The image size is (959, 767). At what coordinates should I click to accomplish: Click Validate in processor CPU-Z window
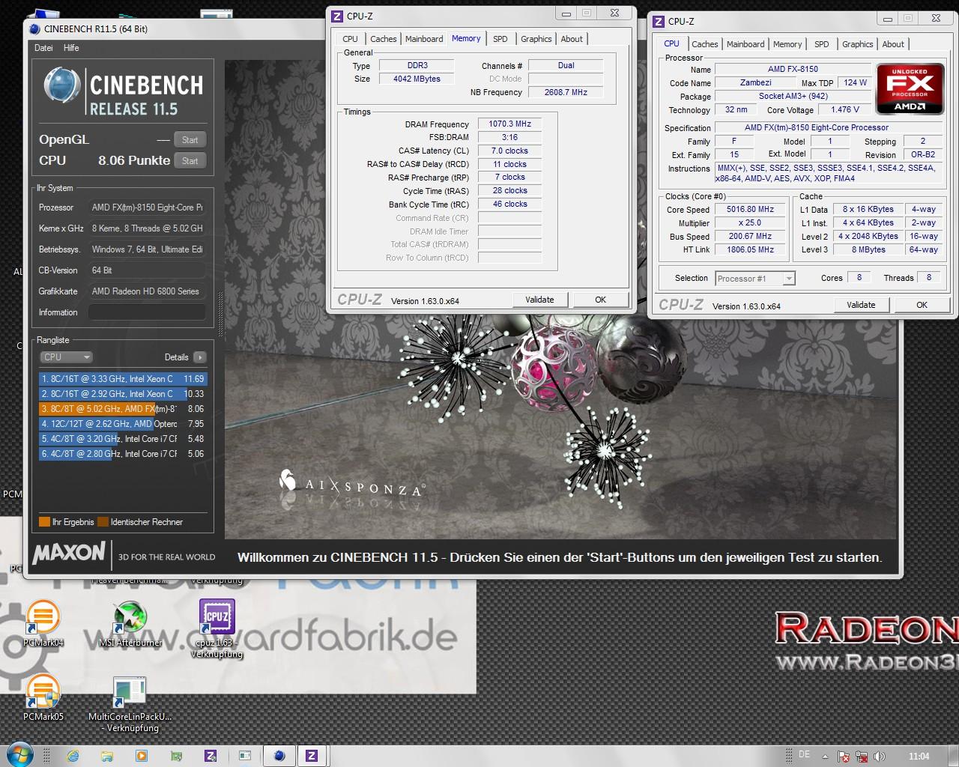pos(861,305)
